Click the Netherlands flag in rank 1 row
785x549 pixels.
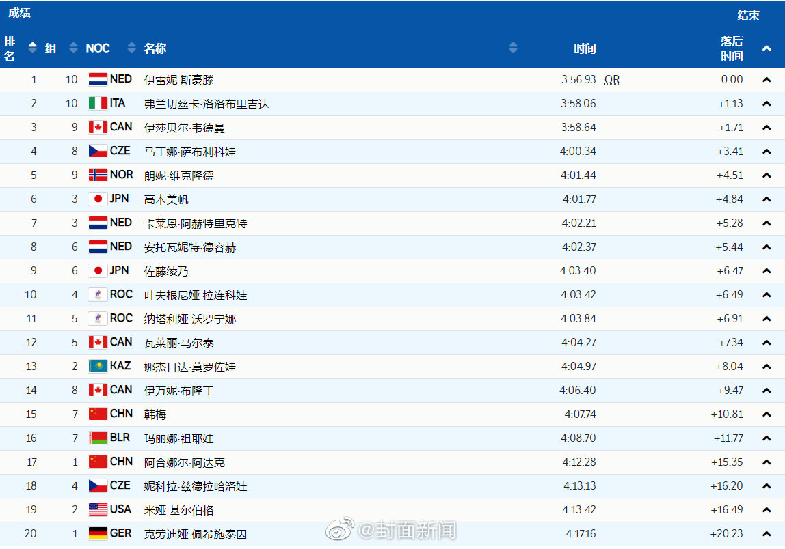coord(98,79)
